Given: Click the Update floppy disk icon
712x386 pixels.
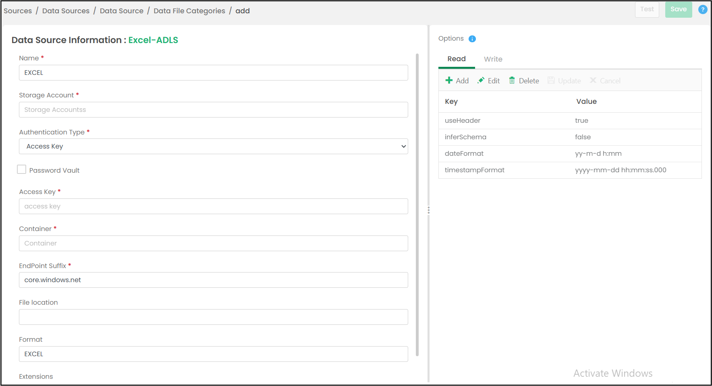Looking at the screenshot, I should pos(551,81).
